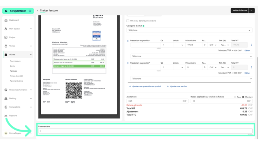Click Editer link of second Montant TVA
Viewport: 258px width, 145px height.
tap(247, 73)
